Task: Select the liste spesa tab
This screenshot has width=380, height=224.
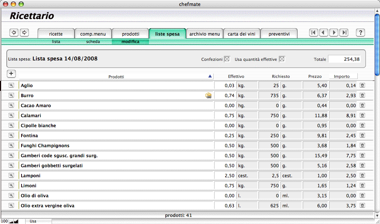Action: click(168, 34)
